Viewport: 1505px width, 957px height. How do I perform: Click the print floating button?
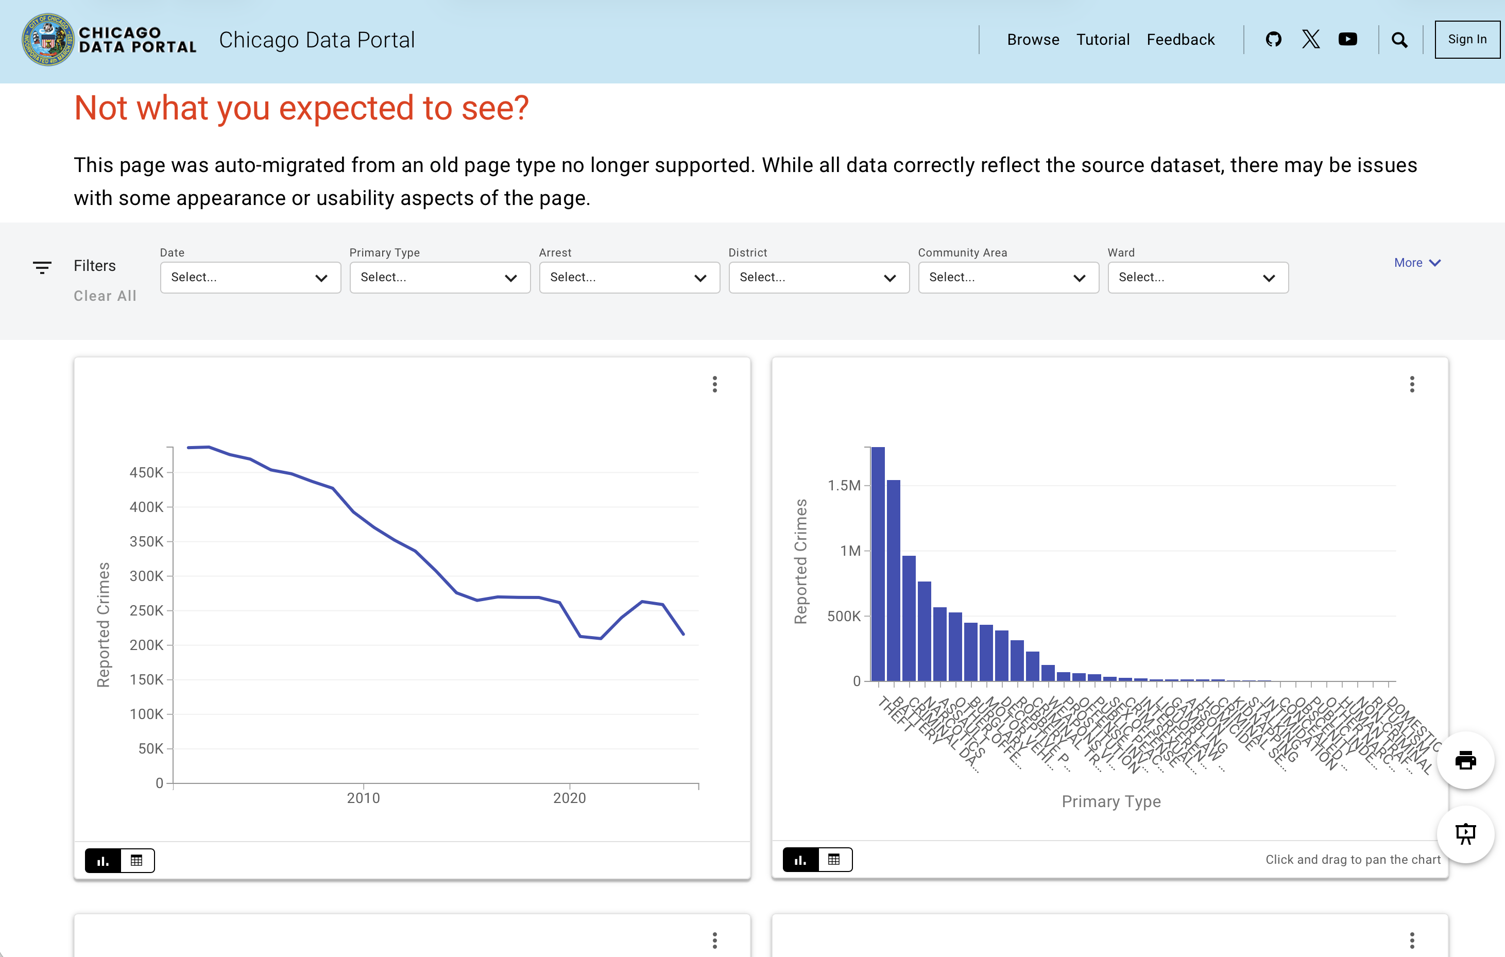pos(1465,760)
